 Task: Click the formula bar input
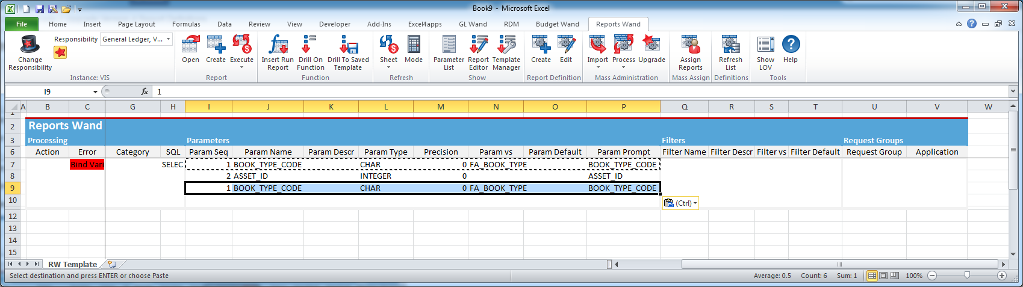coord(580,91)
